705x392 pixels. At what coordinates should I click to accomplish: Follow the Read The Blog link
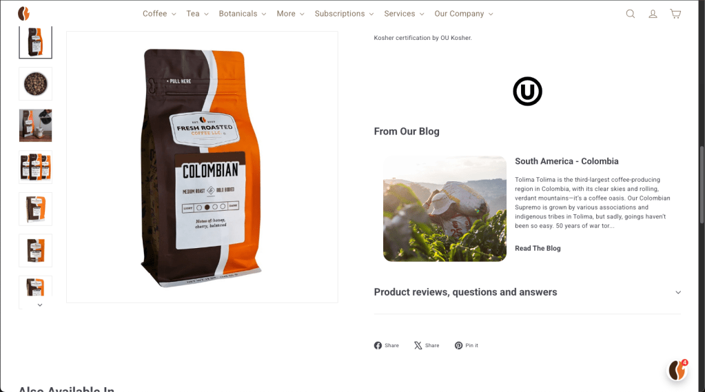click(x=538, y=248)
